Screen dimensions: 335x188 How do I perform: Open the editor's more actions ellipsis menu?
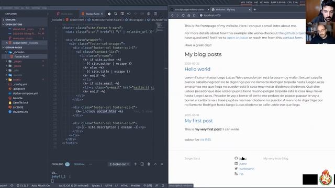[162, 14]
